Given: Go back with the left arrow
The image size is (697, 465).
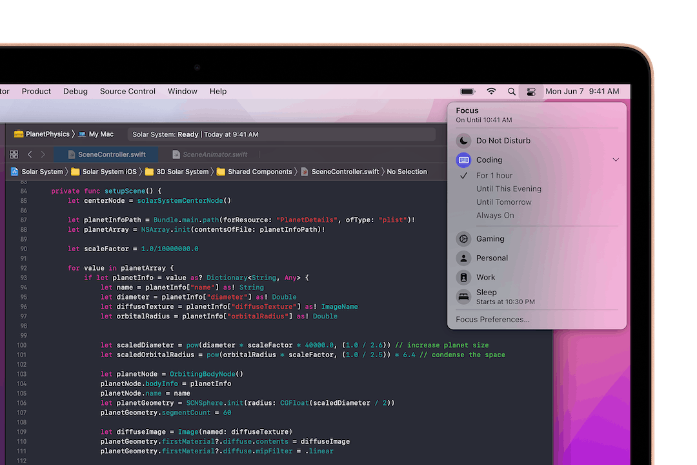Looking at the screenshot, I should pyautogui.click(x=30, y=155).
